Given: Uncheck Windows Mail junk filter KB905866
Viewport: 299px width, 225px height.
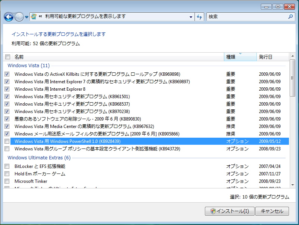Looking at the screenshot, I should [x=7, y=134].
